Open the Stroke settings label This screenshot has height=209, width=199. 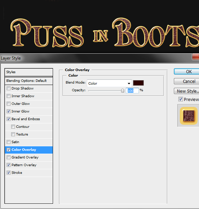point(17,173)
